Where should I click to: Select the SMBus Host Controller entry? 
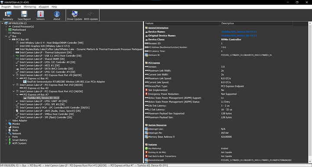coord(46,114)
